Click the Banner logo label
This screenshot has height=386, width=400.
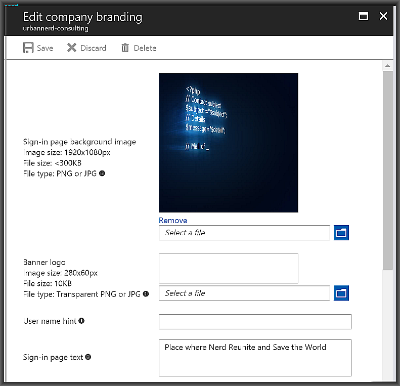click(x=44, y=263)
